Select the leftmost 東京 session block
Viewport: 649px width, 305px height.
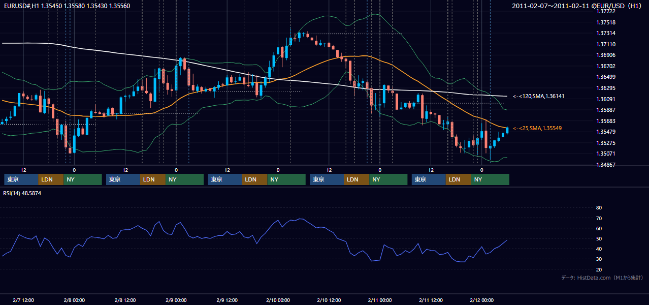tap(21, 179)
